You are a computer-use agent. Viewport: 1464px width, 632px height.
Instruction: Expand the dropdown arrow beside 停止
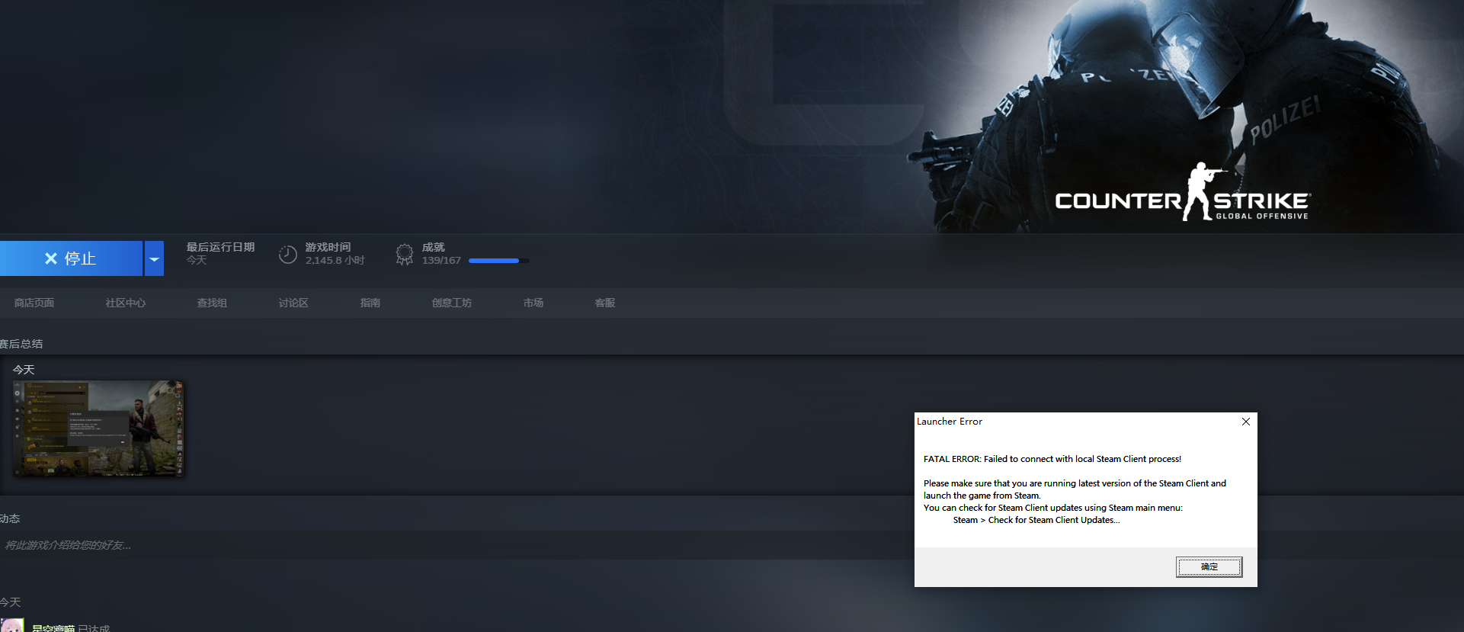pyautogui.click(x=154, y=259)
